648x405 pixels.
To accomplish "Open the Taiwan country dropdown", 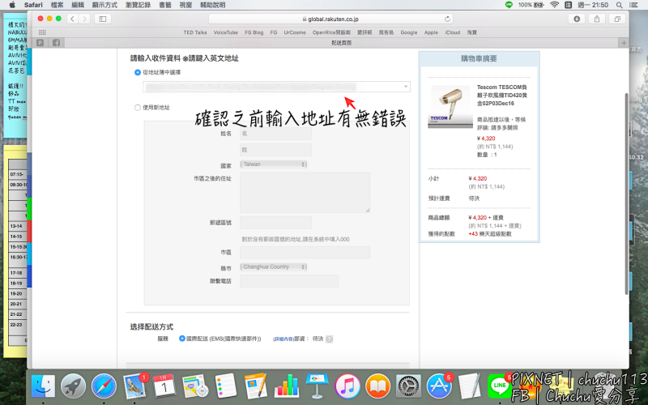I will pyautogui.click(x=274, y=164).
